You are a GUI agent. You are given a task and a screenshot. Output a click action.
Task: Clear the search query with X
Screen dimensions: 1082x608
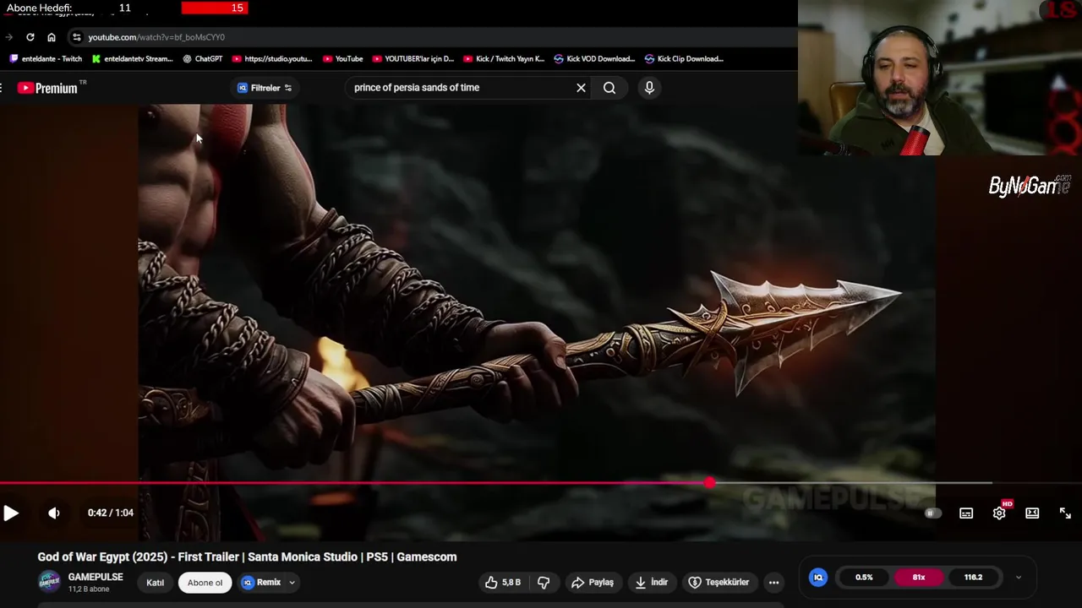point(581,88)
